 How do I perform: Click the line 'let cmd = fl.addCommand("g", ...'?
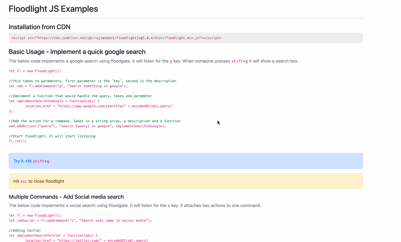point(68,86)
